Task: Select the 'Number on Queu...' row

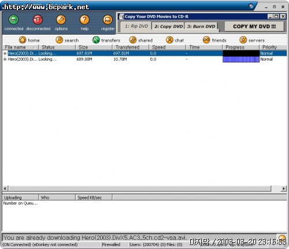Action: 20,203
